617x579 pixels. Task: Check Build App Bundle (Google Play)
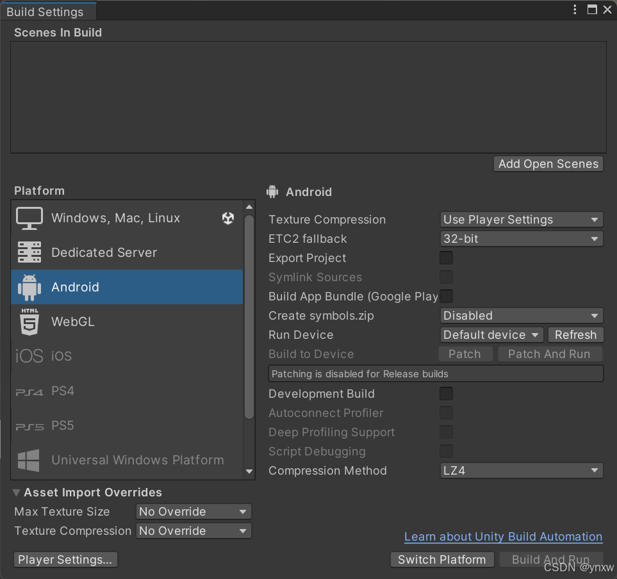446,296
